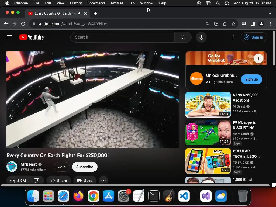The image size is (276, 207).
Task: Open Visual Studio Code from Dock
Action: click(x=184, y=196)
